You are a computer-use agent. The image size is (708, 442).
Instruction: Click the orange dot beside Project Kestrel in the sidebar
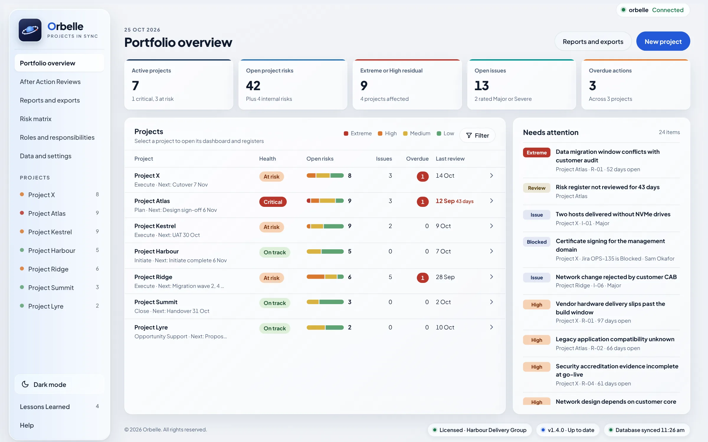click(22, 232)
